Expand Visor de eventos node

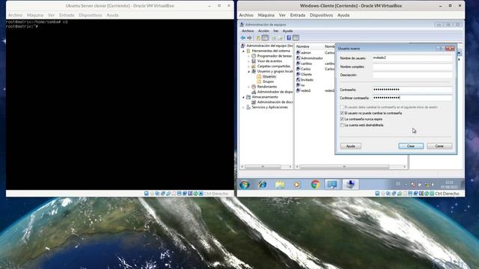248,61
